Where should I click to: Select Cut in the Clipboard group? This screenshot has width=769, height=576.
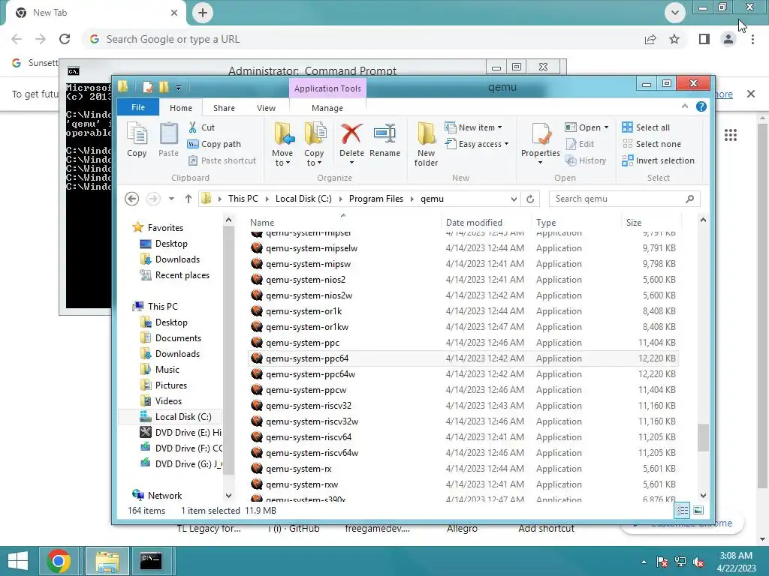(201, 127)
